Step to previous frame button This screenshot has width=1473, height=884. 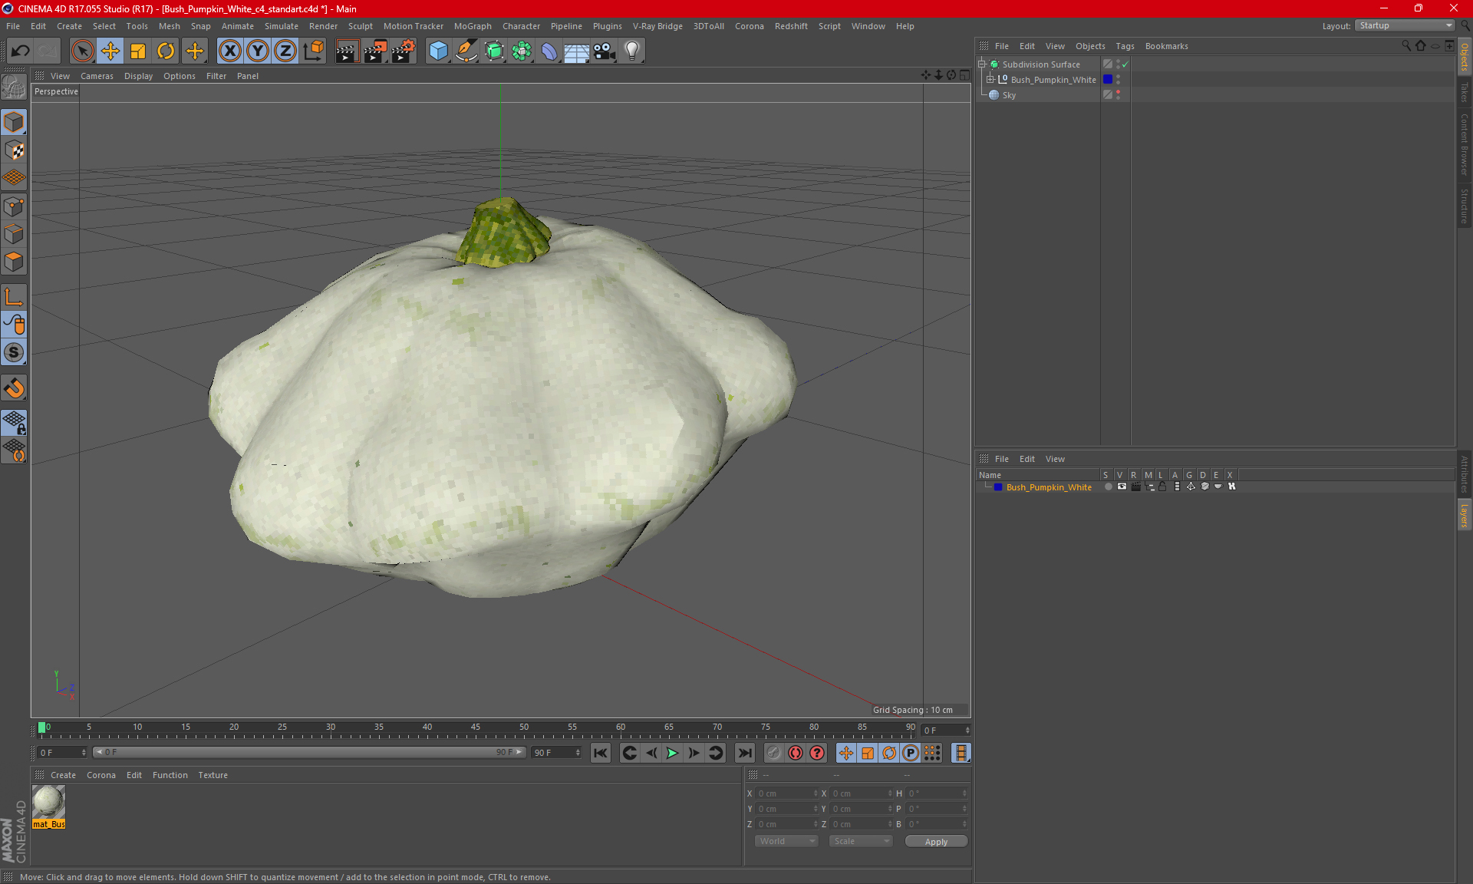tap(651, 753)
